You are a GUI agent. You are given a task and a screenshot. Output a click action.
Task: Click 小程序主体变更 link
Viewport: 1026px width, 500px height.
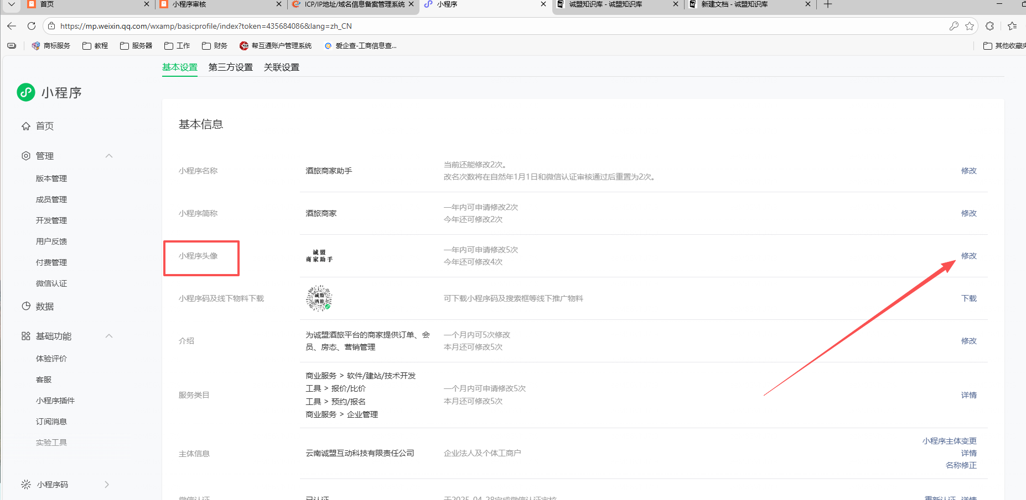click(949, 441)
